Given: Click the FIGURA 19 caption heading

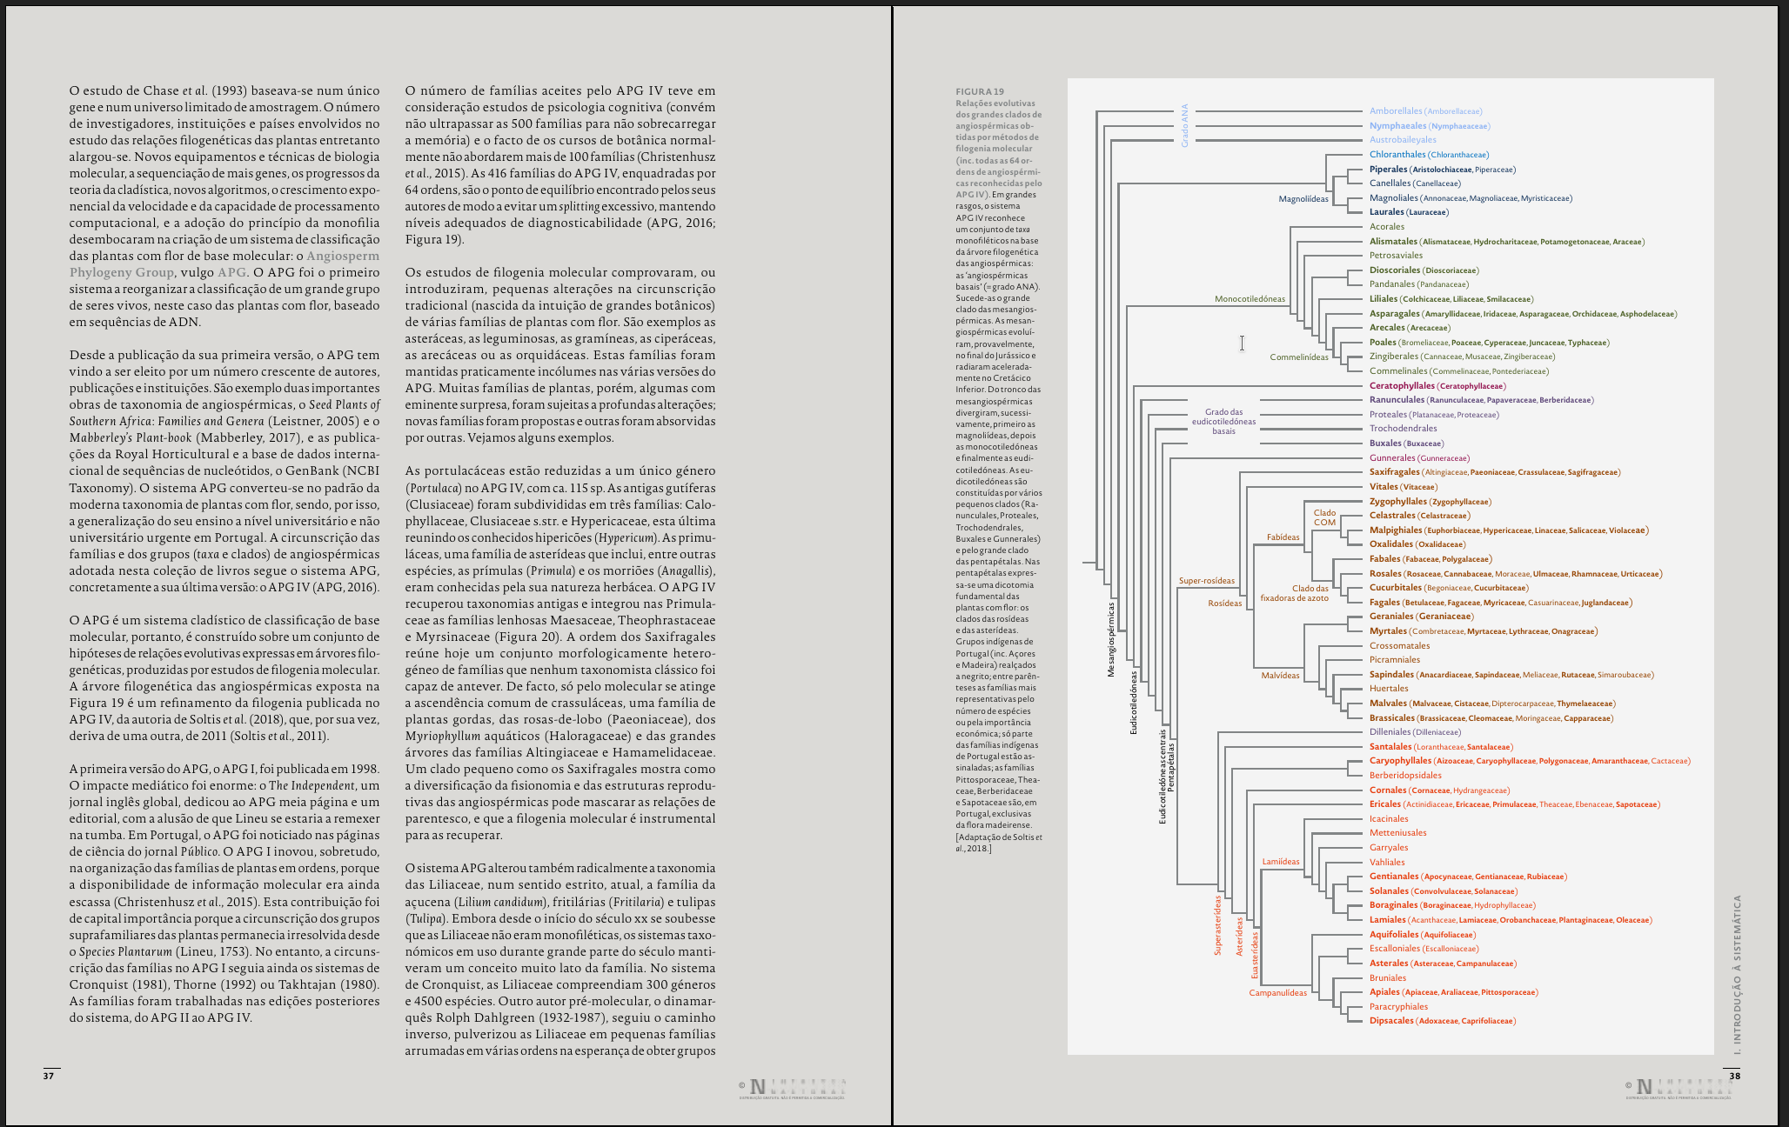Looking at the screenshot, I should pyautogui.click(x=980, y=91).
